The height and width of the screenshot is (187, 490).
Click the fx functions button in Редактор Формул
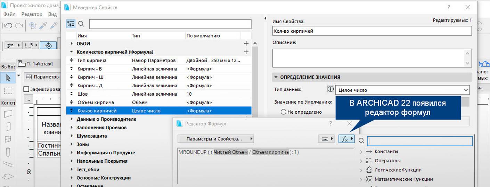[346, 139]
